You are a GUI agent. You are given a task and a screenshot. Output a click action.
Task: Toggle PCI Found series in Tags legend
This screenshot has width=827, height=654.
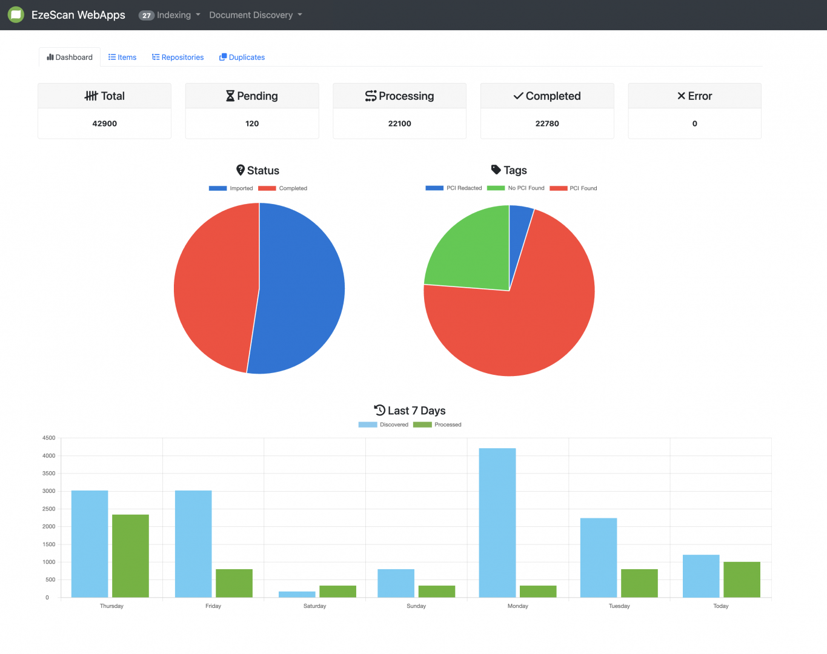pyautogui.click(x=573, y=188)
